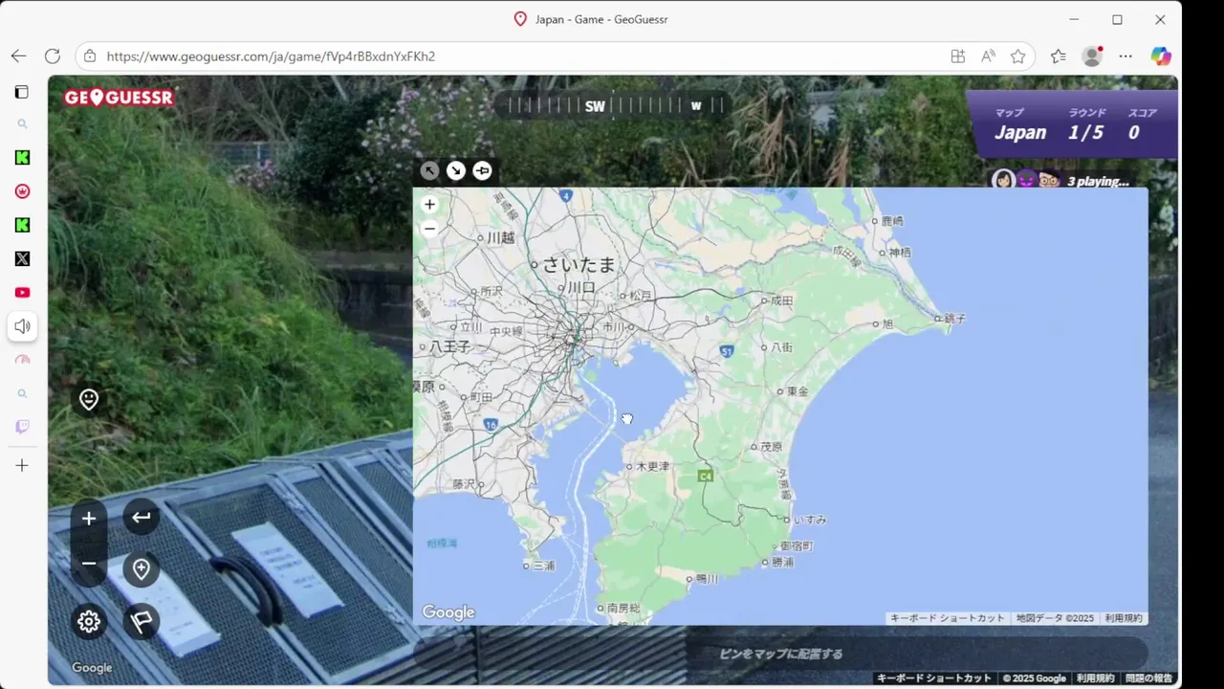
Task: Toggle read aloud in address bar
Action: (988, 56)
